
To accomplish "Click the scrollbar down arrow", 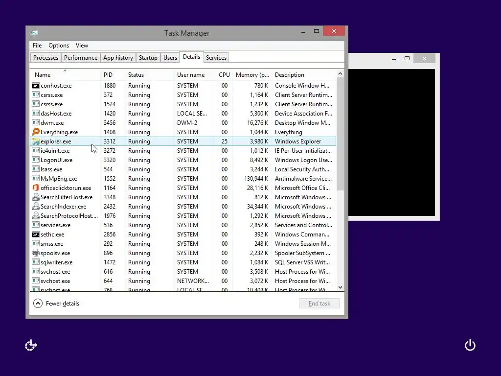I will tap(341, 287).
